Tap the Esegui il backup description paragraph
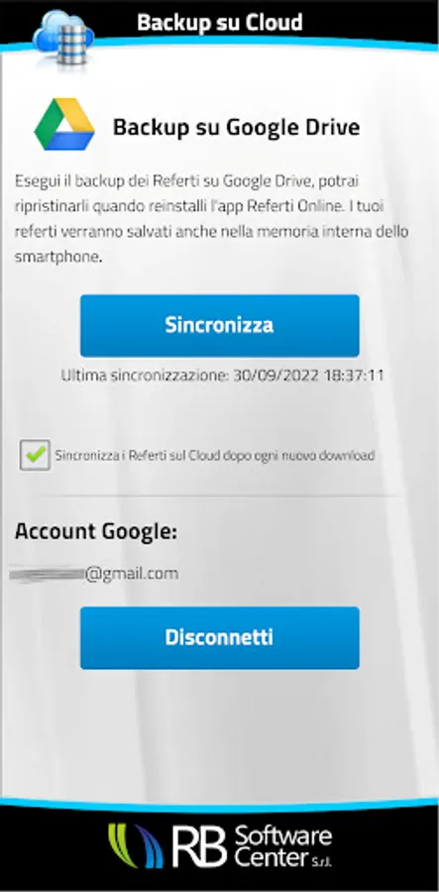Screen dimensions: 439x892 (211, 220)
